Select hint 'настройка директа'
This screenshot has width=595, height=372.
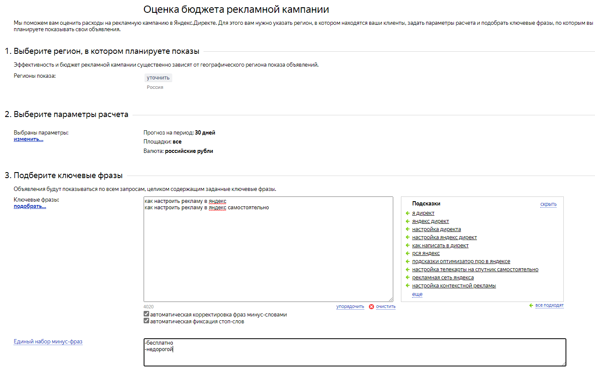click(x=436, y=229)
